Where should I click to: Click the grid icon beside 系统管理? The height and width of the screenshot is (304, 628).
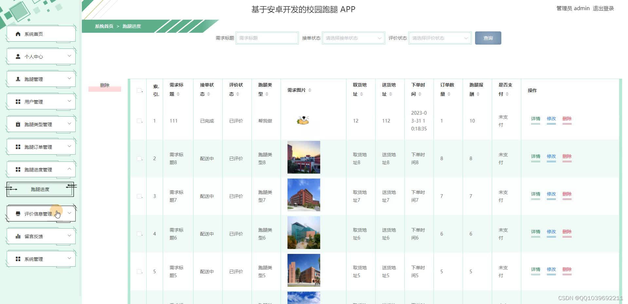18,259
